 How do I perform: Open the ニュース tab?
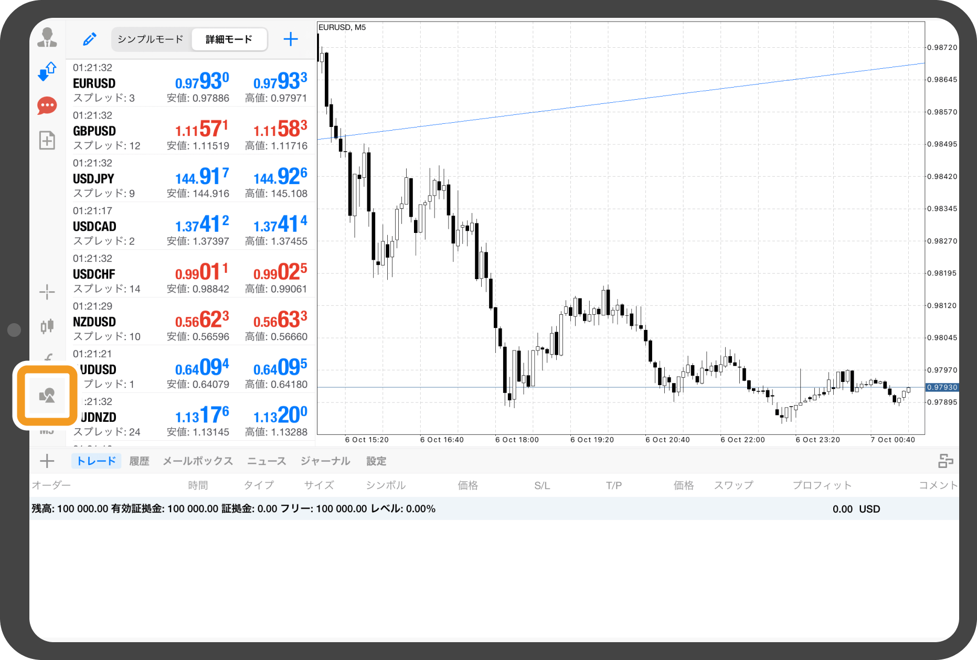click(267, 461)
